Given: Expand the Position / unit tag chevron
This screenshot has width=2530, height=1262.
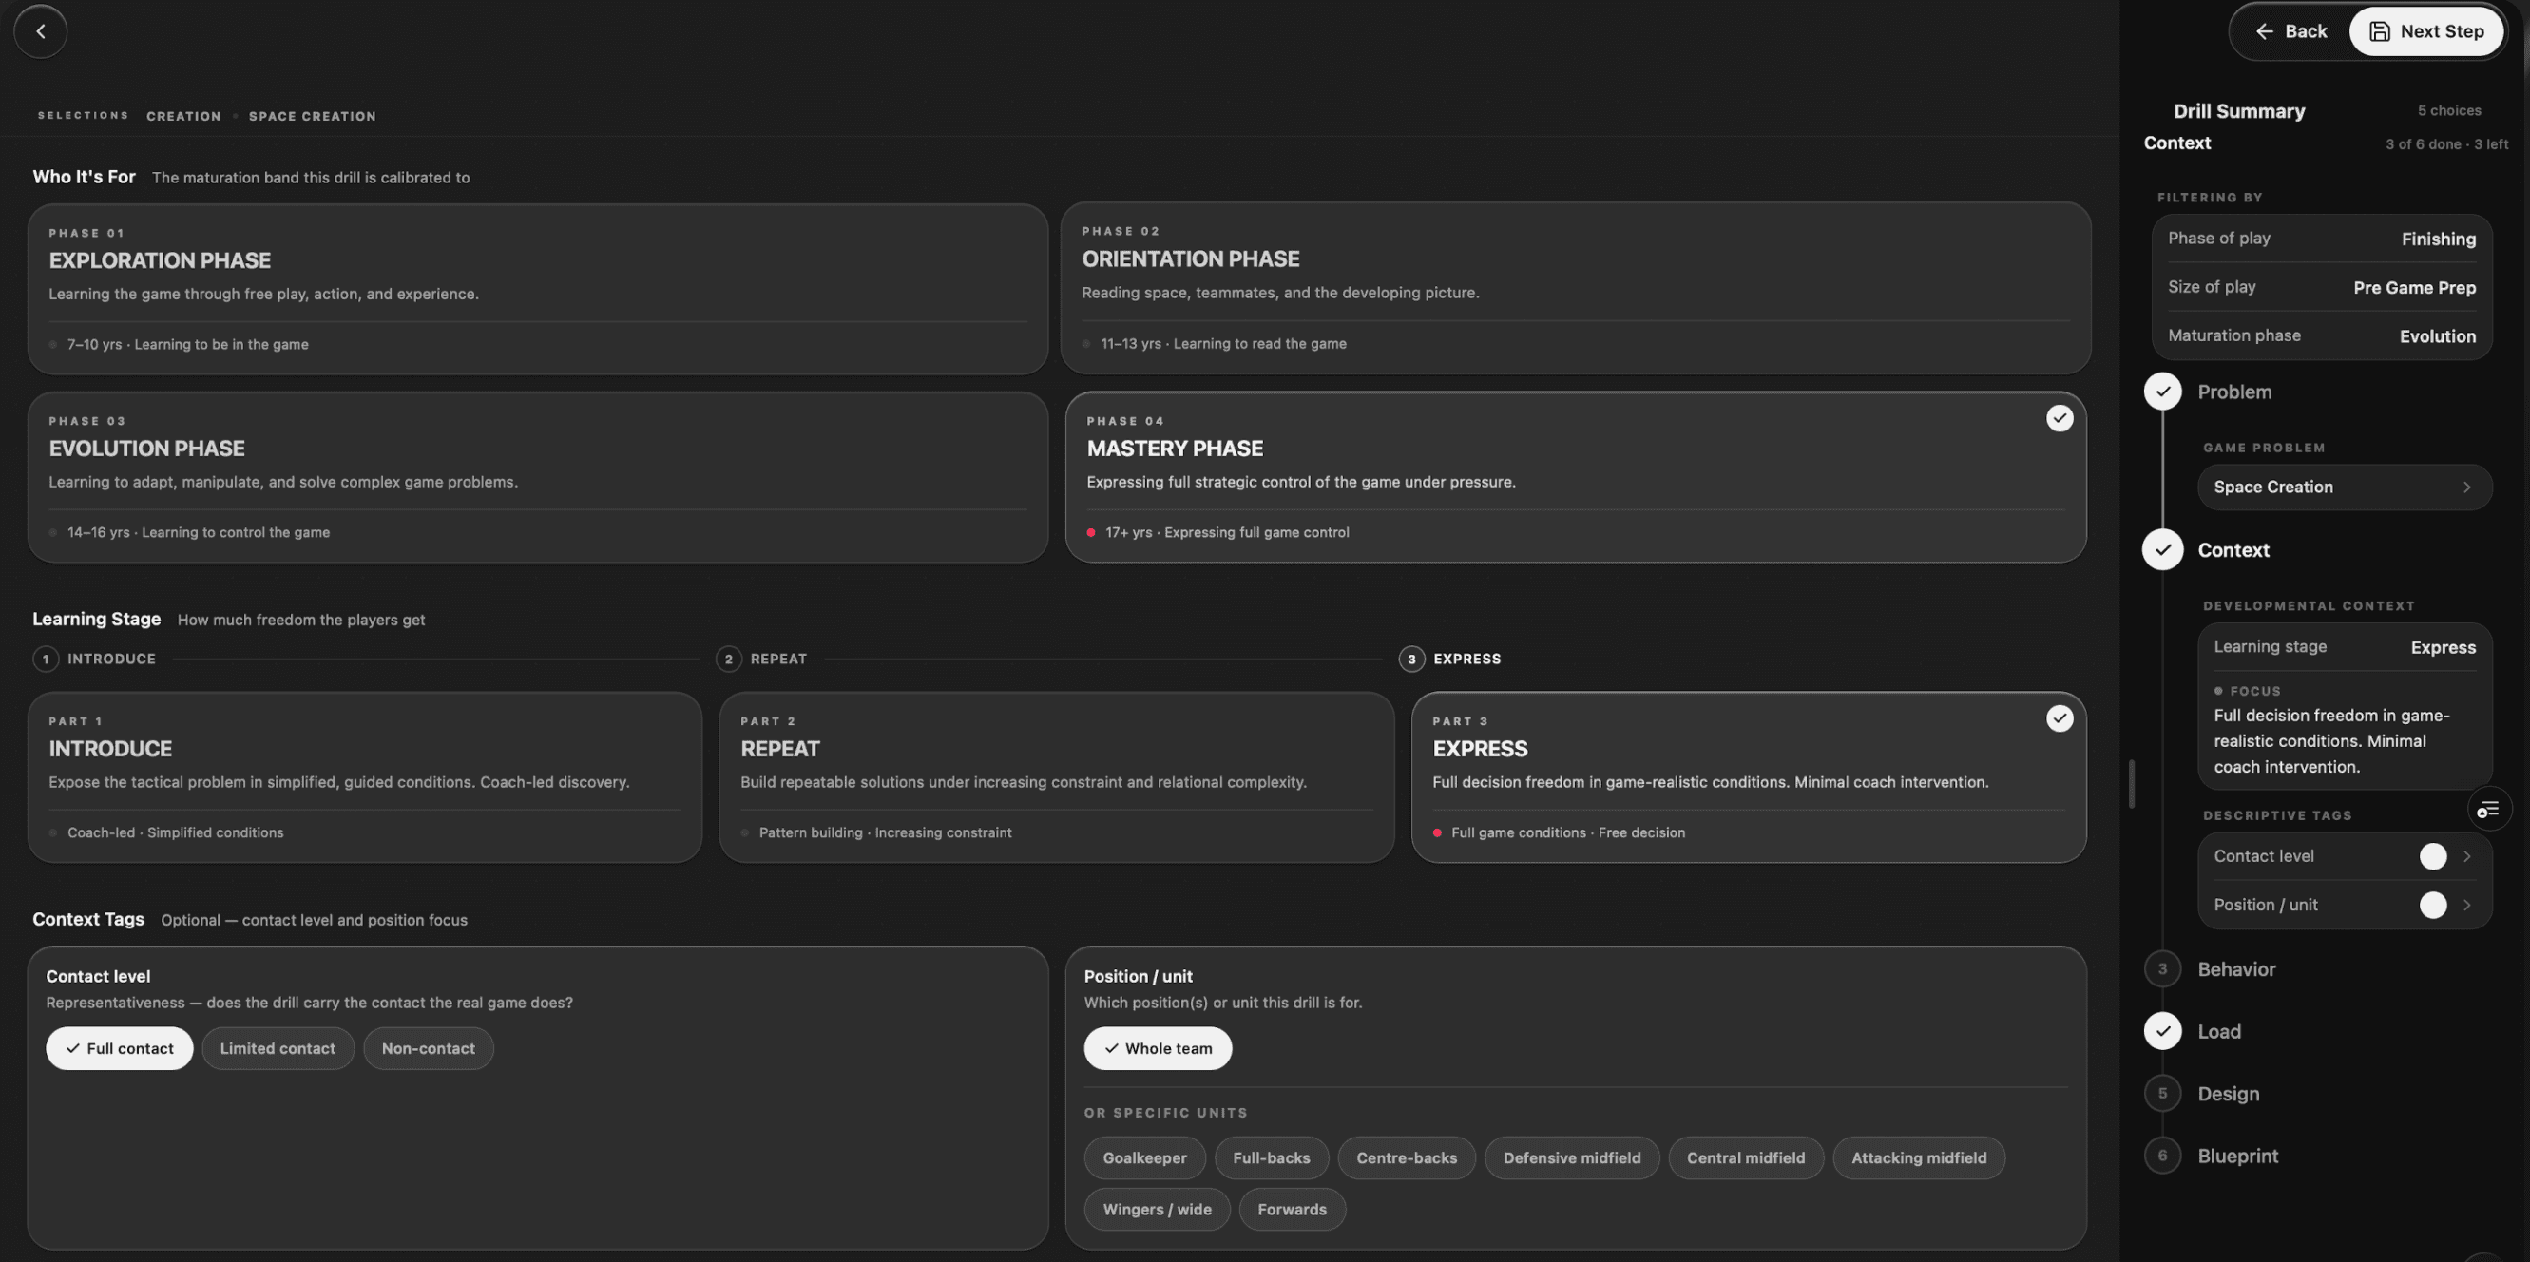Looking at the screenshot, I should [x=2467, y=906].
